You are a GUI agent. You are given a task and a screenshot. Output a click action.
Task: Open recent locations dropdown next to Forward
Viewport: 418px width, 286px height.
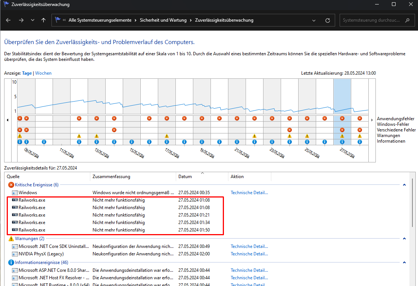point(32,20)
